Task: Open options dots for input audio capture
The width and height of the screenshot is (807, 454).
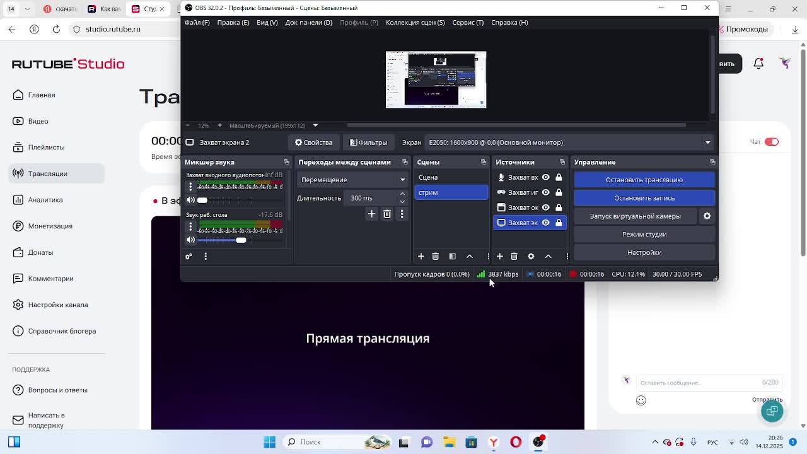Action: pos(190,187)
